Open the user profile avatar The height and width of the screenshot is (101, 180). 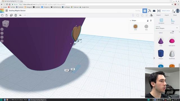coord(177,11)
